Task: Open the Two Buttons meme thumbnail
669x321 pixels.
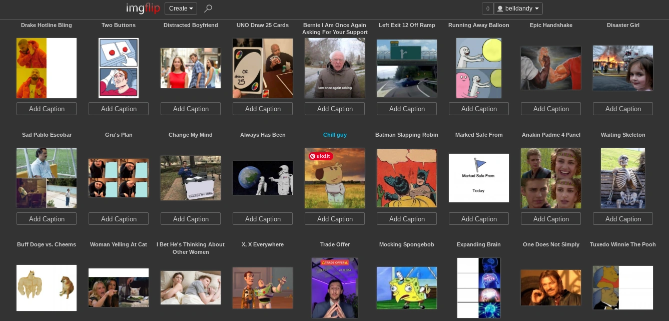Action: coord(119,68)
